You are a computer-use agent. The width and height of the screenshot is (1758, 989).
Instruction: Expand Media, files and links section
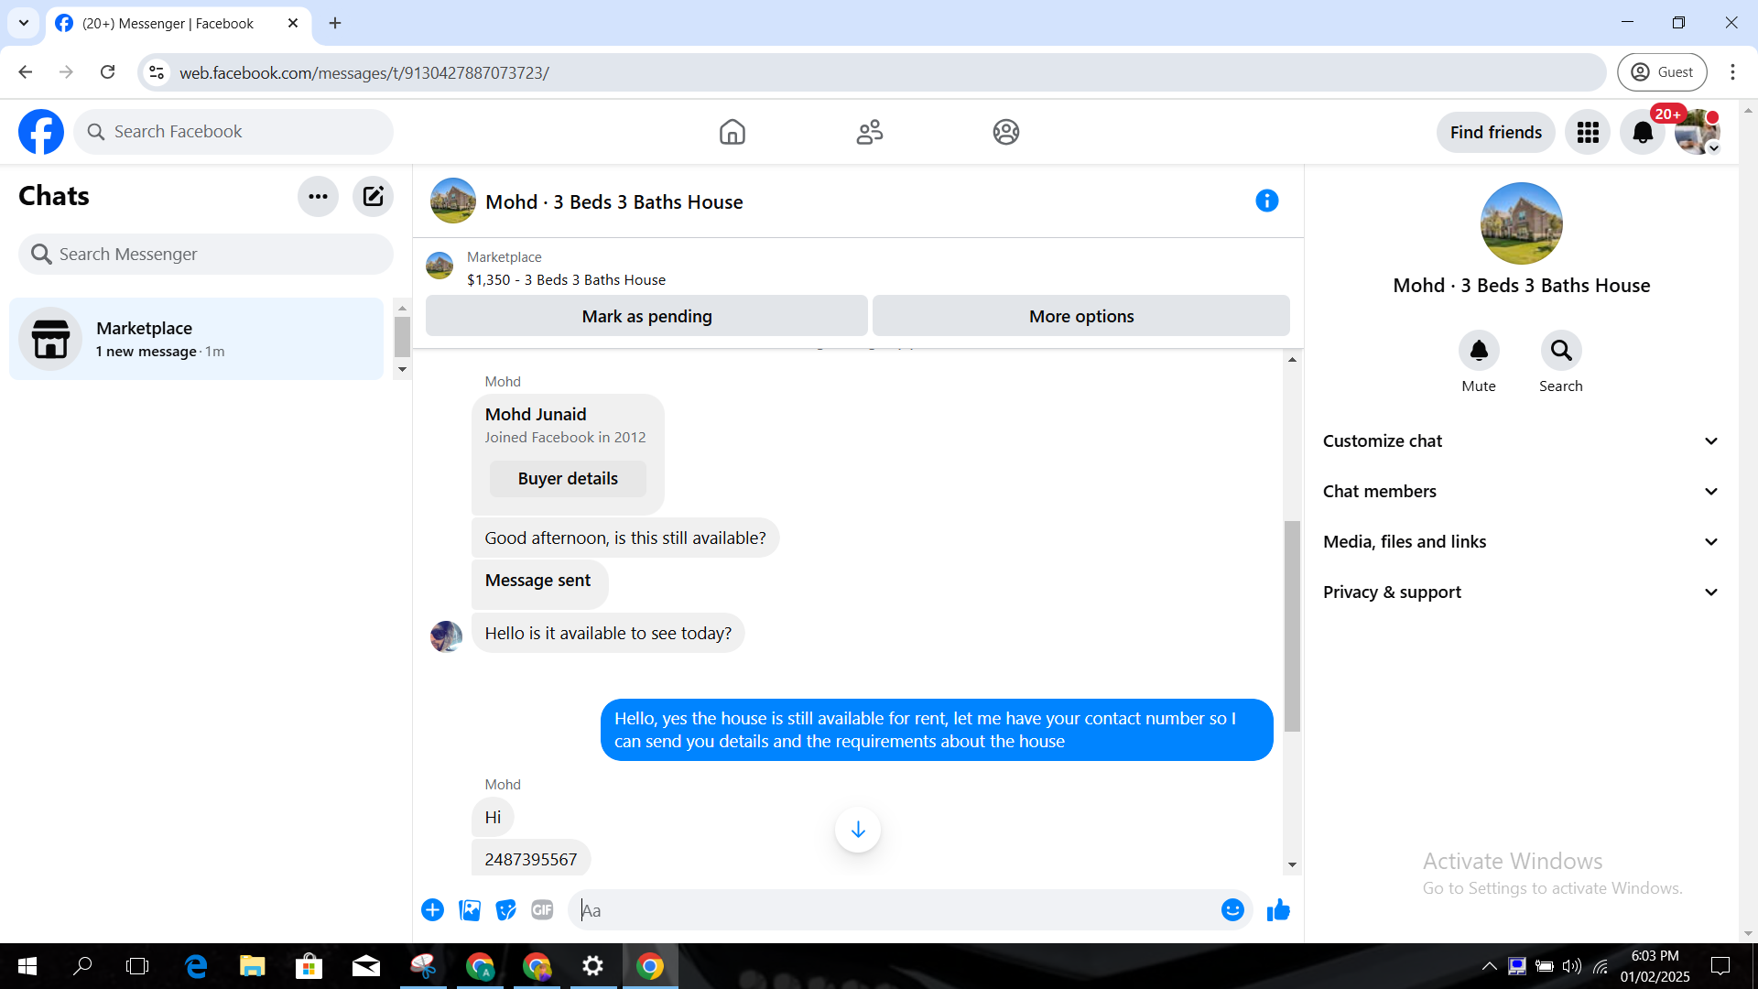(1521, 542)
